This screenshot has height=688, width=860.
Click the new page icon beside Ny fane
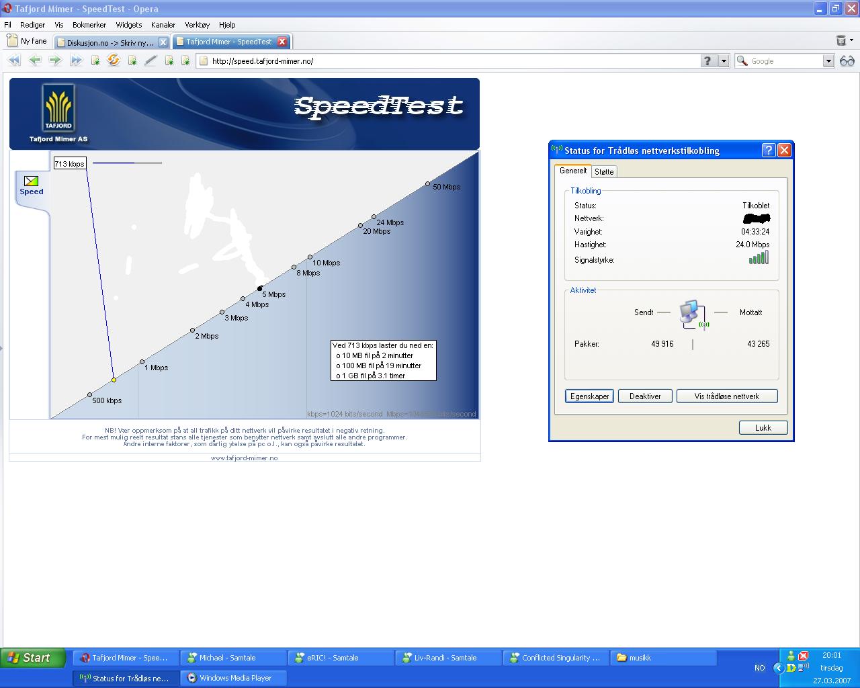[11, 41]
